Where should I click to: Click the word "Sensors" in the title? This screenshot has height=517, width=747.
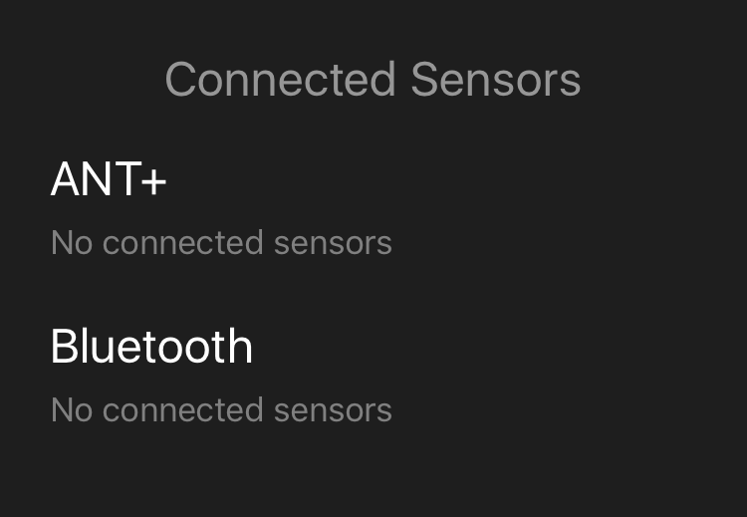[x=495, y=80]
